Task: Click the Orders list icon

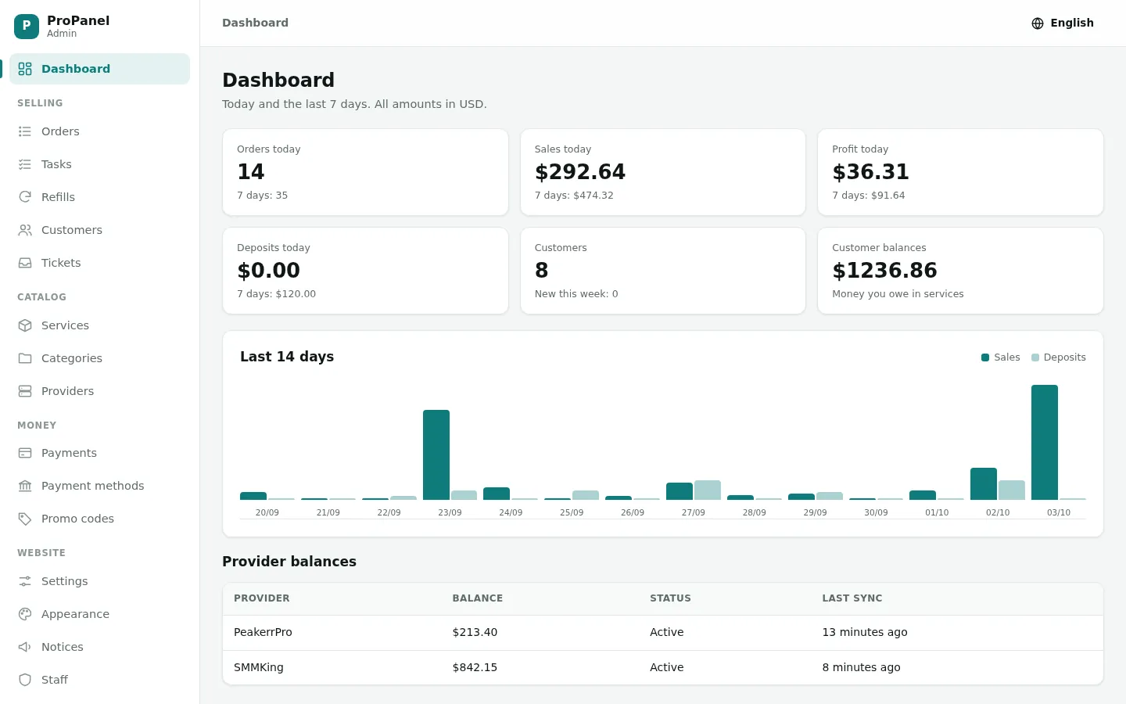Action: click(x=25, y=131)
